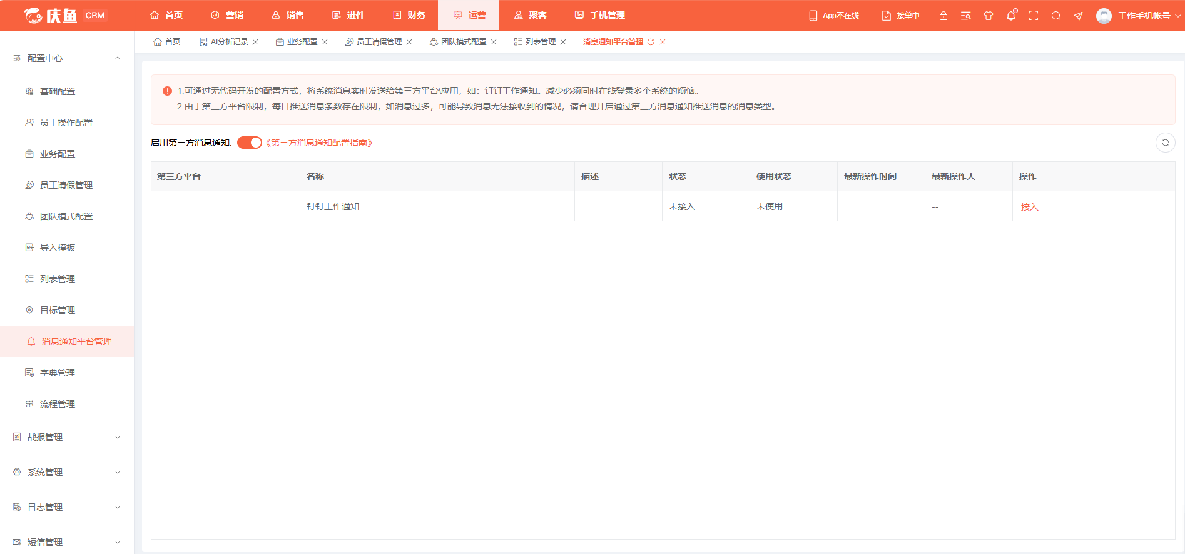Open 员工请假管理 in sidebar
The image size is (1185, 554).
click(x=67, y=185)
